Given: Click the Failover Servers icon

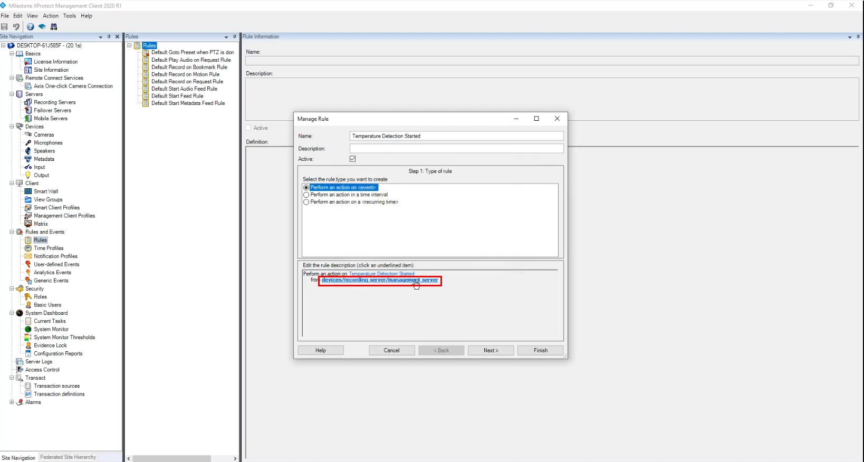Looking at the screenshot, I should click(28, 110).
